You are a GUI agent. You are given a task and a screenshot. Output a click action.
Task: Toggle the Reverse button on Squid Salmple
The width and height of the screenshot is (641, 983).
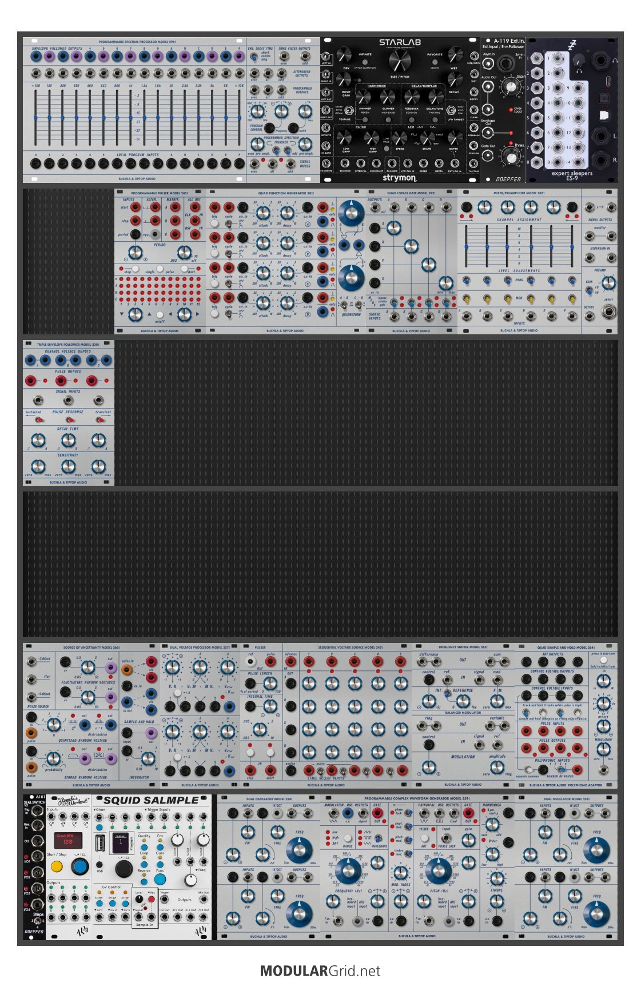(144, 881)
